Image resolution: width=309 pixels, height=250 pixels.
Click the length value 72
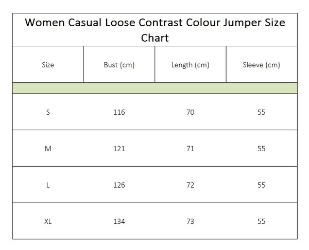click(191, 185)
